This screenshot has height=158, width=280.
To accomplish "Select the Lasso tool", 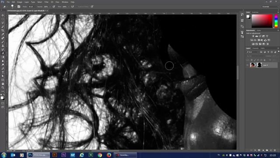I will [x=3, y=23].
